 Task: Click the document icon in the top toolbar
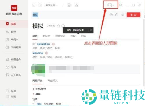pyautogui.click(x=69, y=5)
